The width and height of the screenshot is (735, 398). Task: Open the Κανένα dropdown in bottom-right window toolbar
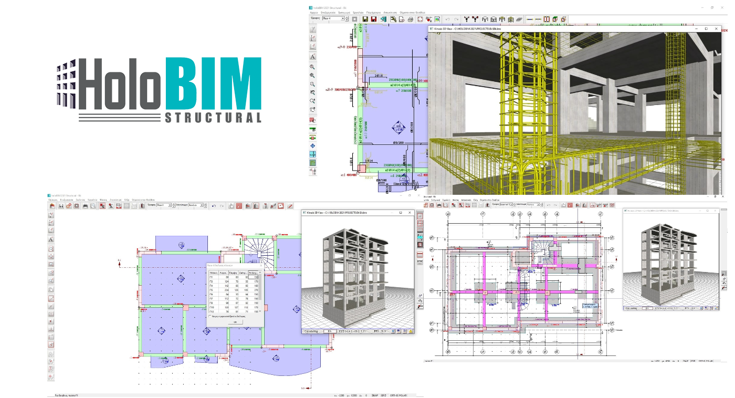click(533, 205)
